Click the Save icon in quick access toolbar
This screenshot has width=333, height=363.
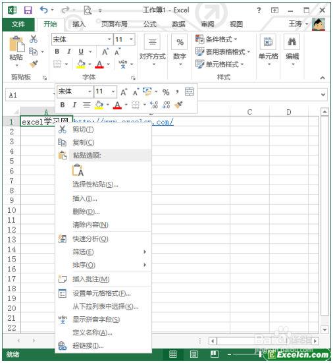(x=28, y=10)
